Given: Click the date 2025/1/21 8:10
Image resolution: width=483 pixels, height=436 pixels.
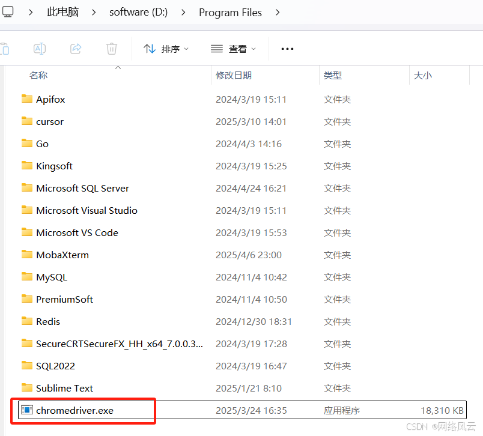Looking at the screenshot, I should pos(249,388).
